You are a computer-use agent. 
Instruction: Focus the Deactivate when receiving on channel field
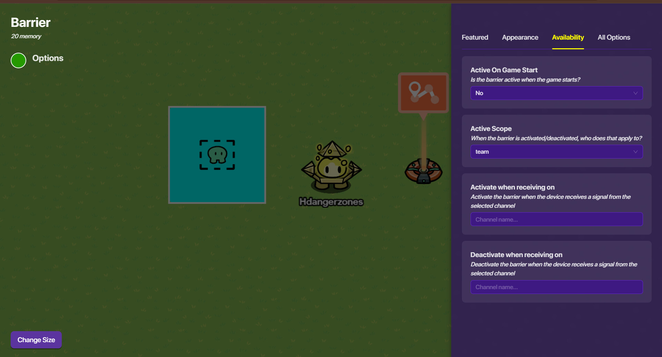click(x=556, y=287)
